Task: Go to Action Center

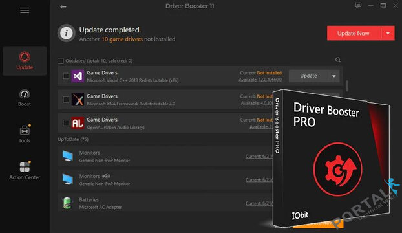Action: point(25,170)
